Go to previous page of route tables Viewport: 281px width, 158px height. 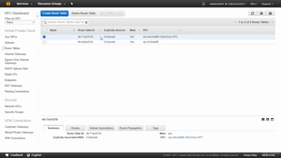point(237,22)
